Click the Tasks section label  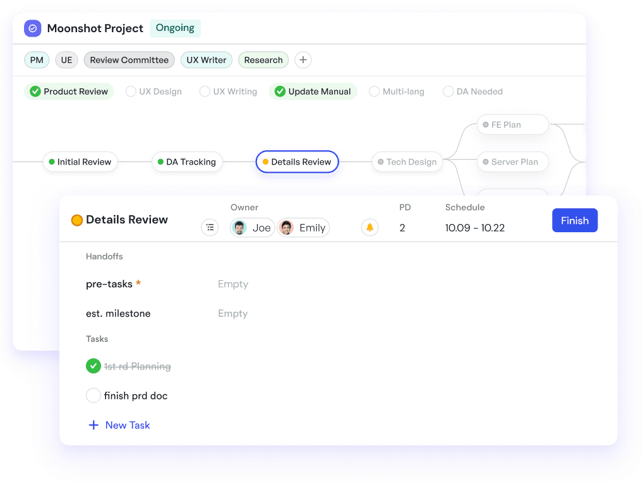(97, 339)
